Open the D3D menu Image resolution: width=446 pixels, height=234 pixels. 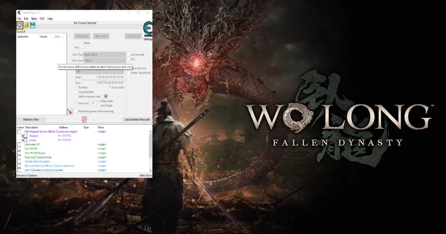click(42, 19)
